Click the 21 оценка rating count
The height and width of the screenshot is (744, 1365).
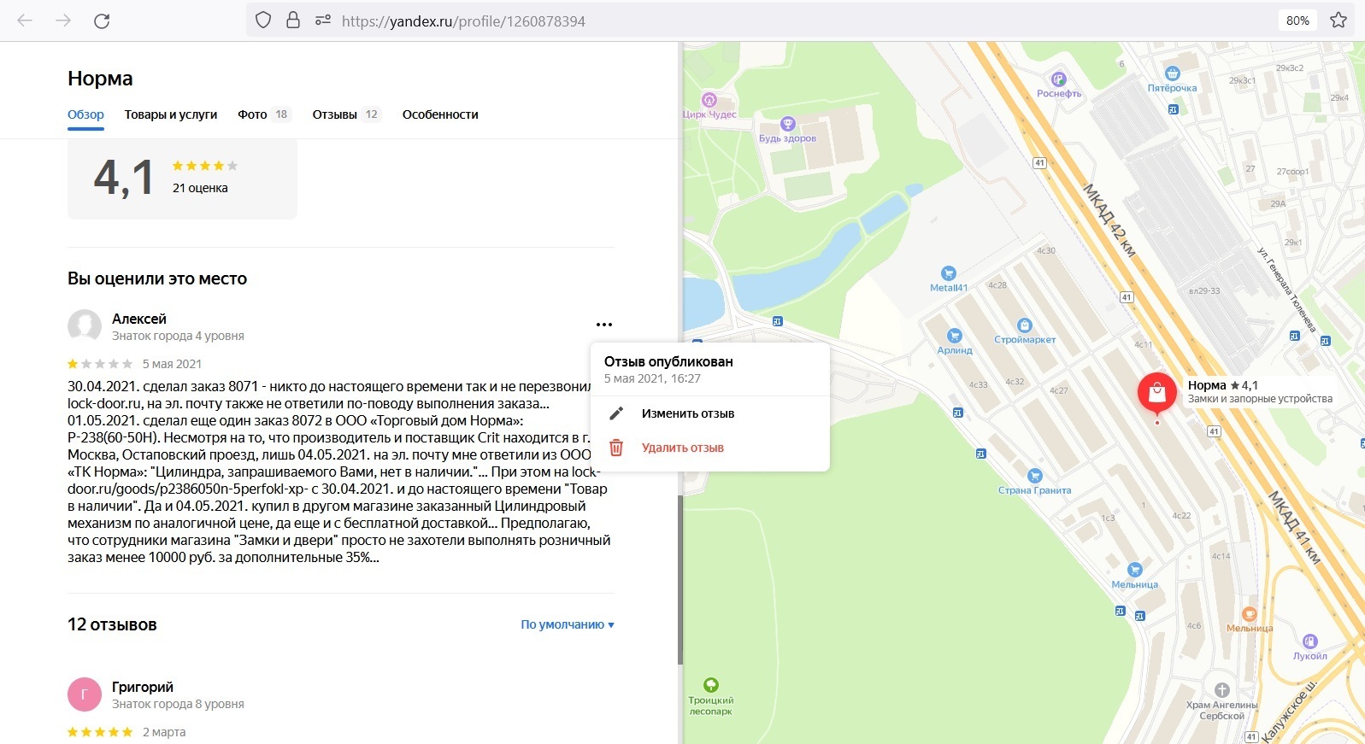200,188
